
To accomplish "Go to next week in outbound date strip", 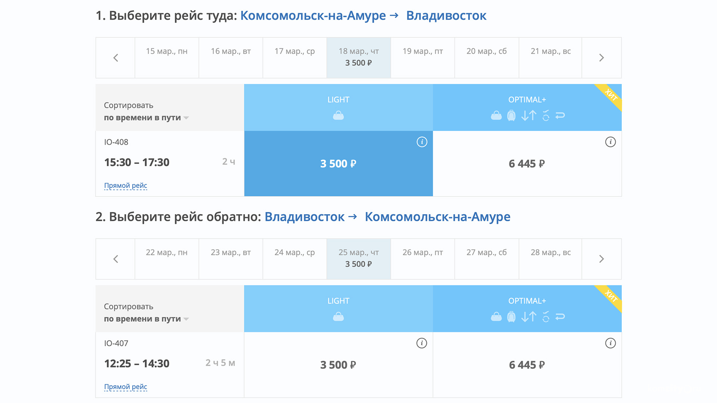I will click(x=601, y=58).
